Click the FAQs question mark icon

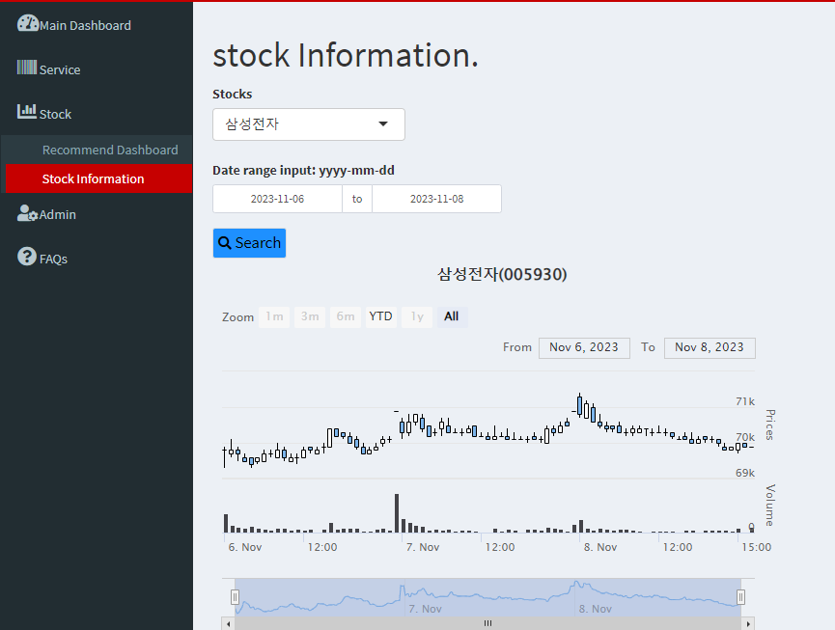27,257
